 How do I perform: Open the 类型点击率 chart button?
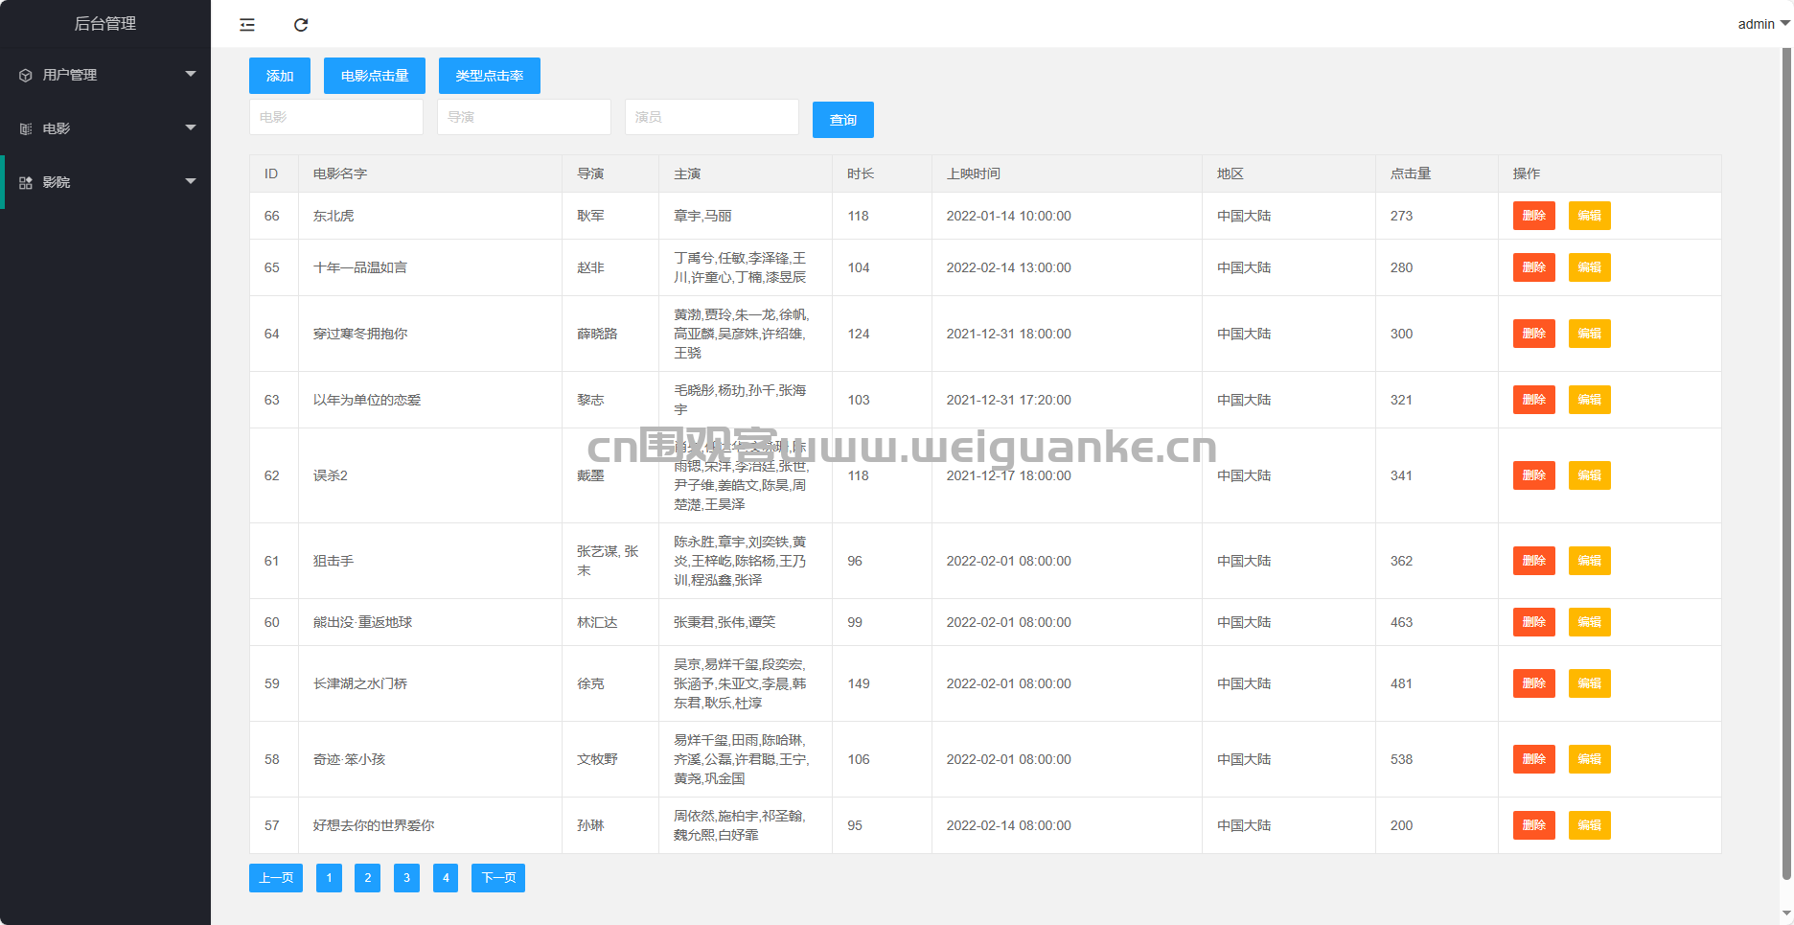(x=489, y=76)
